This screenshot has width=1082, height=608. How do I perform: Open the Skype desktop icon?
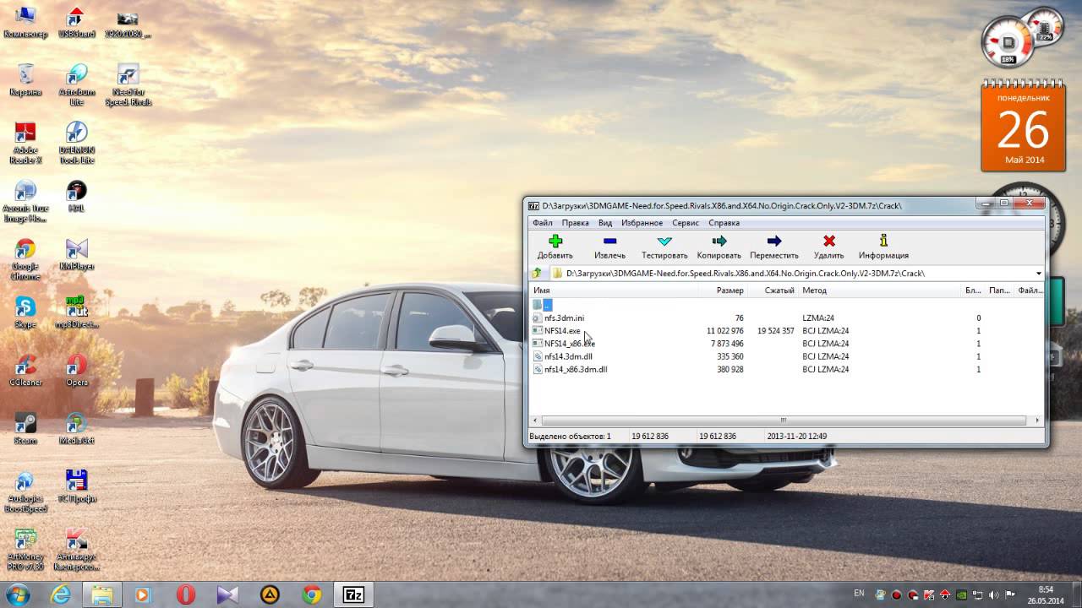tap(25, 312)
